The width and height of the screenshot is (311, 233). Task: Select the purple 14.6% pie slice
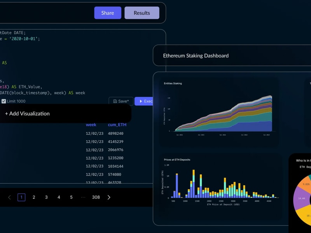click(x=301, y=198)
